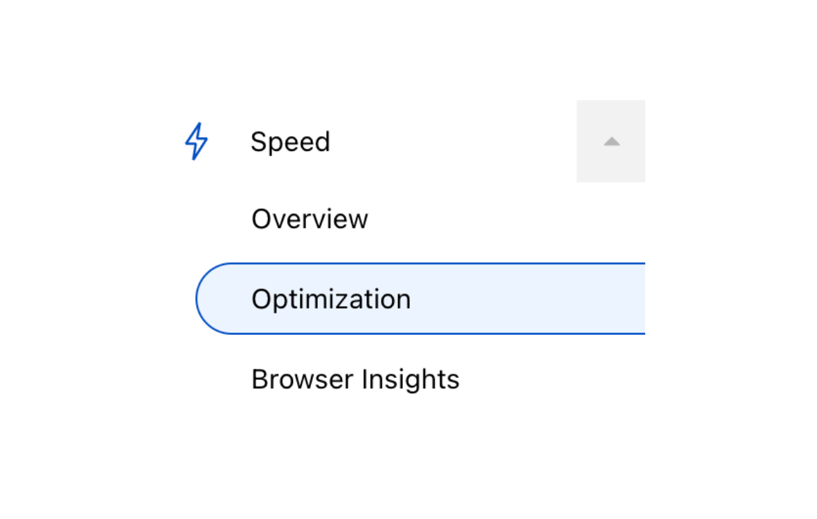Image resolution: width=817 pixels, height=519 pixels.
Task: Click the Speed category lightning icon
Action: [x=196, y=141]
